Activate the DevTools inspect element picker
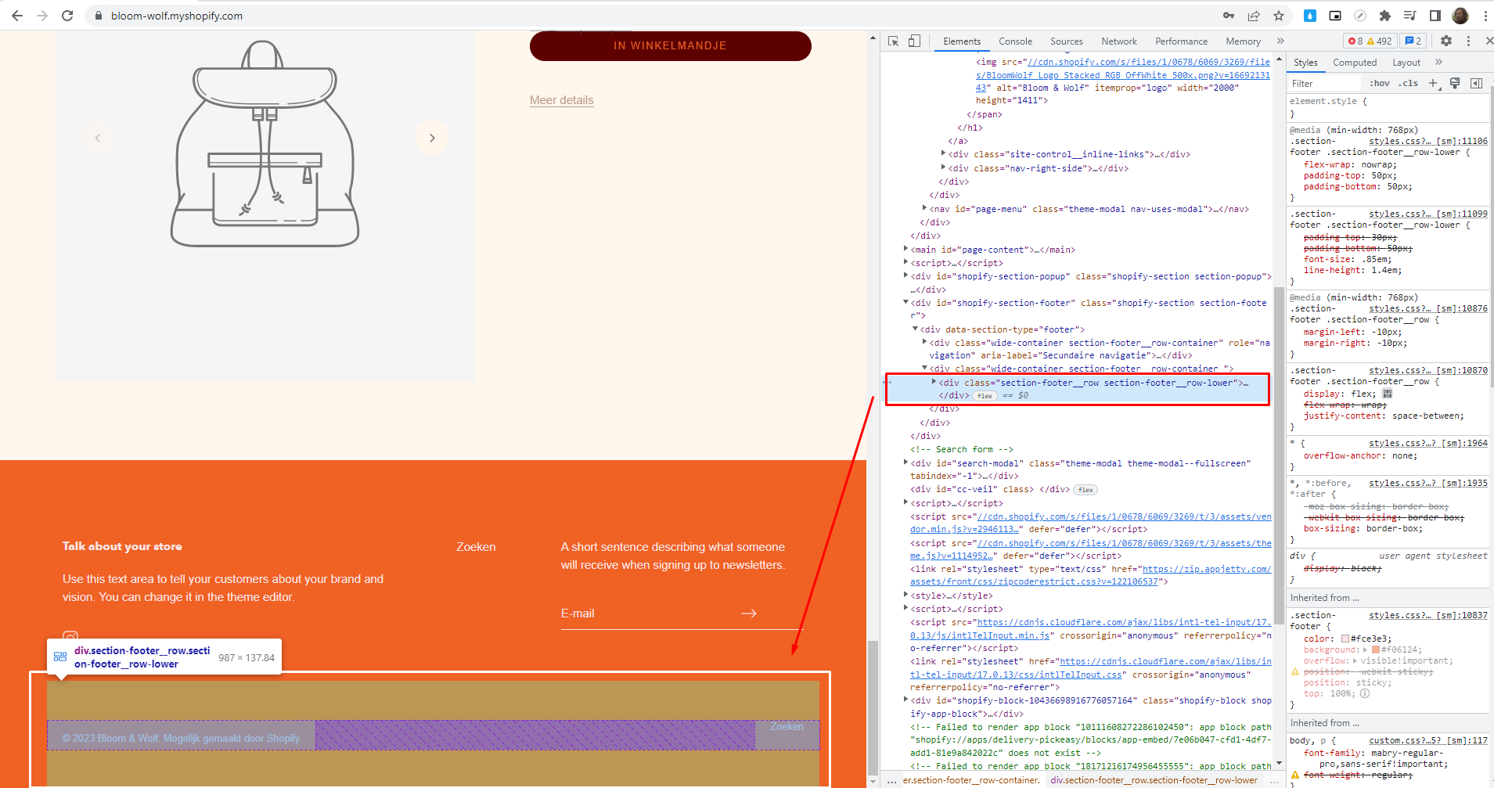This screenshot has width=1494, height=788. pyautogui.click(x=894, y=41)
